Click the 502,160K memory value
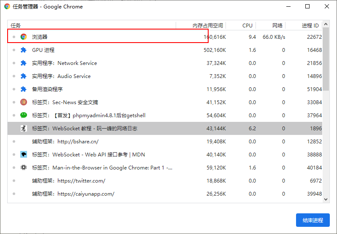 [x=215, y=50]
